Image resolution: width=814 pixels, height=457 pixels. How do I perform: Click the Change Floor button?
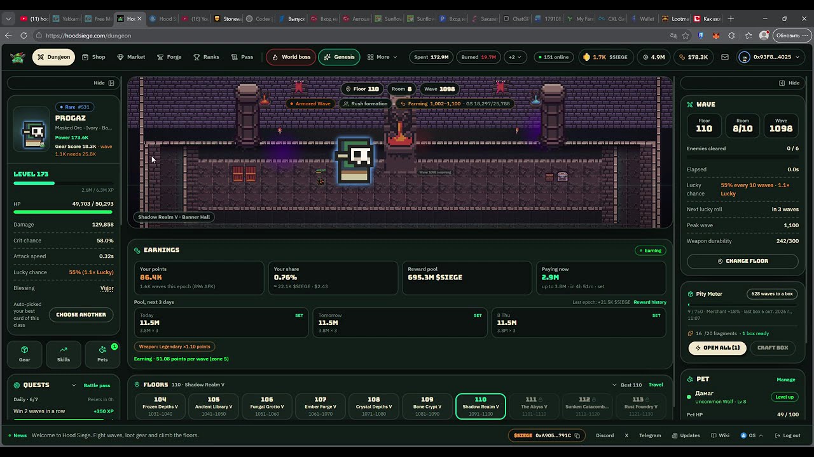click(x=743, y=261)
